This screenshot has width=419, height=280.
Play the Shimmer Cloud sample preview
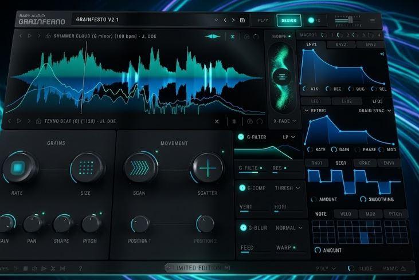coord(30,36)
